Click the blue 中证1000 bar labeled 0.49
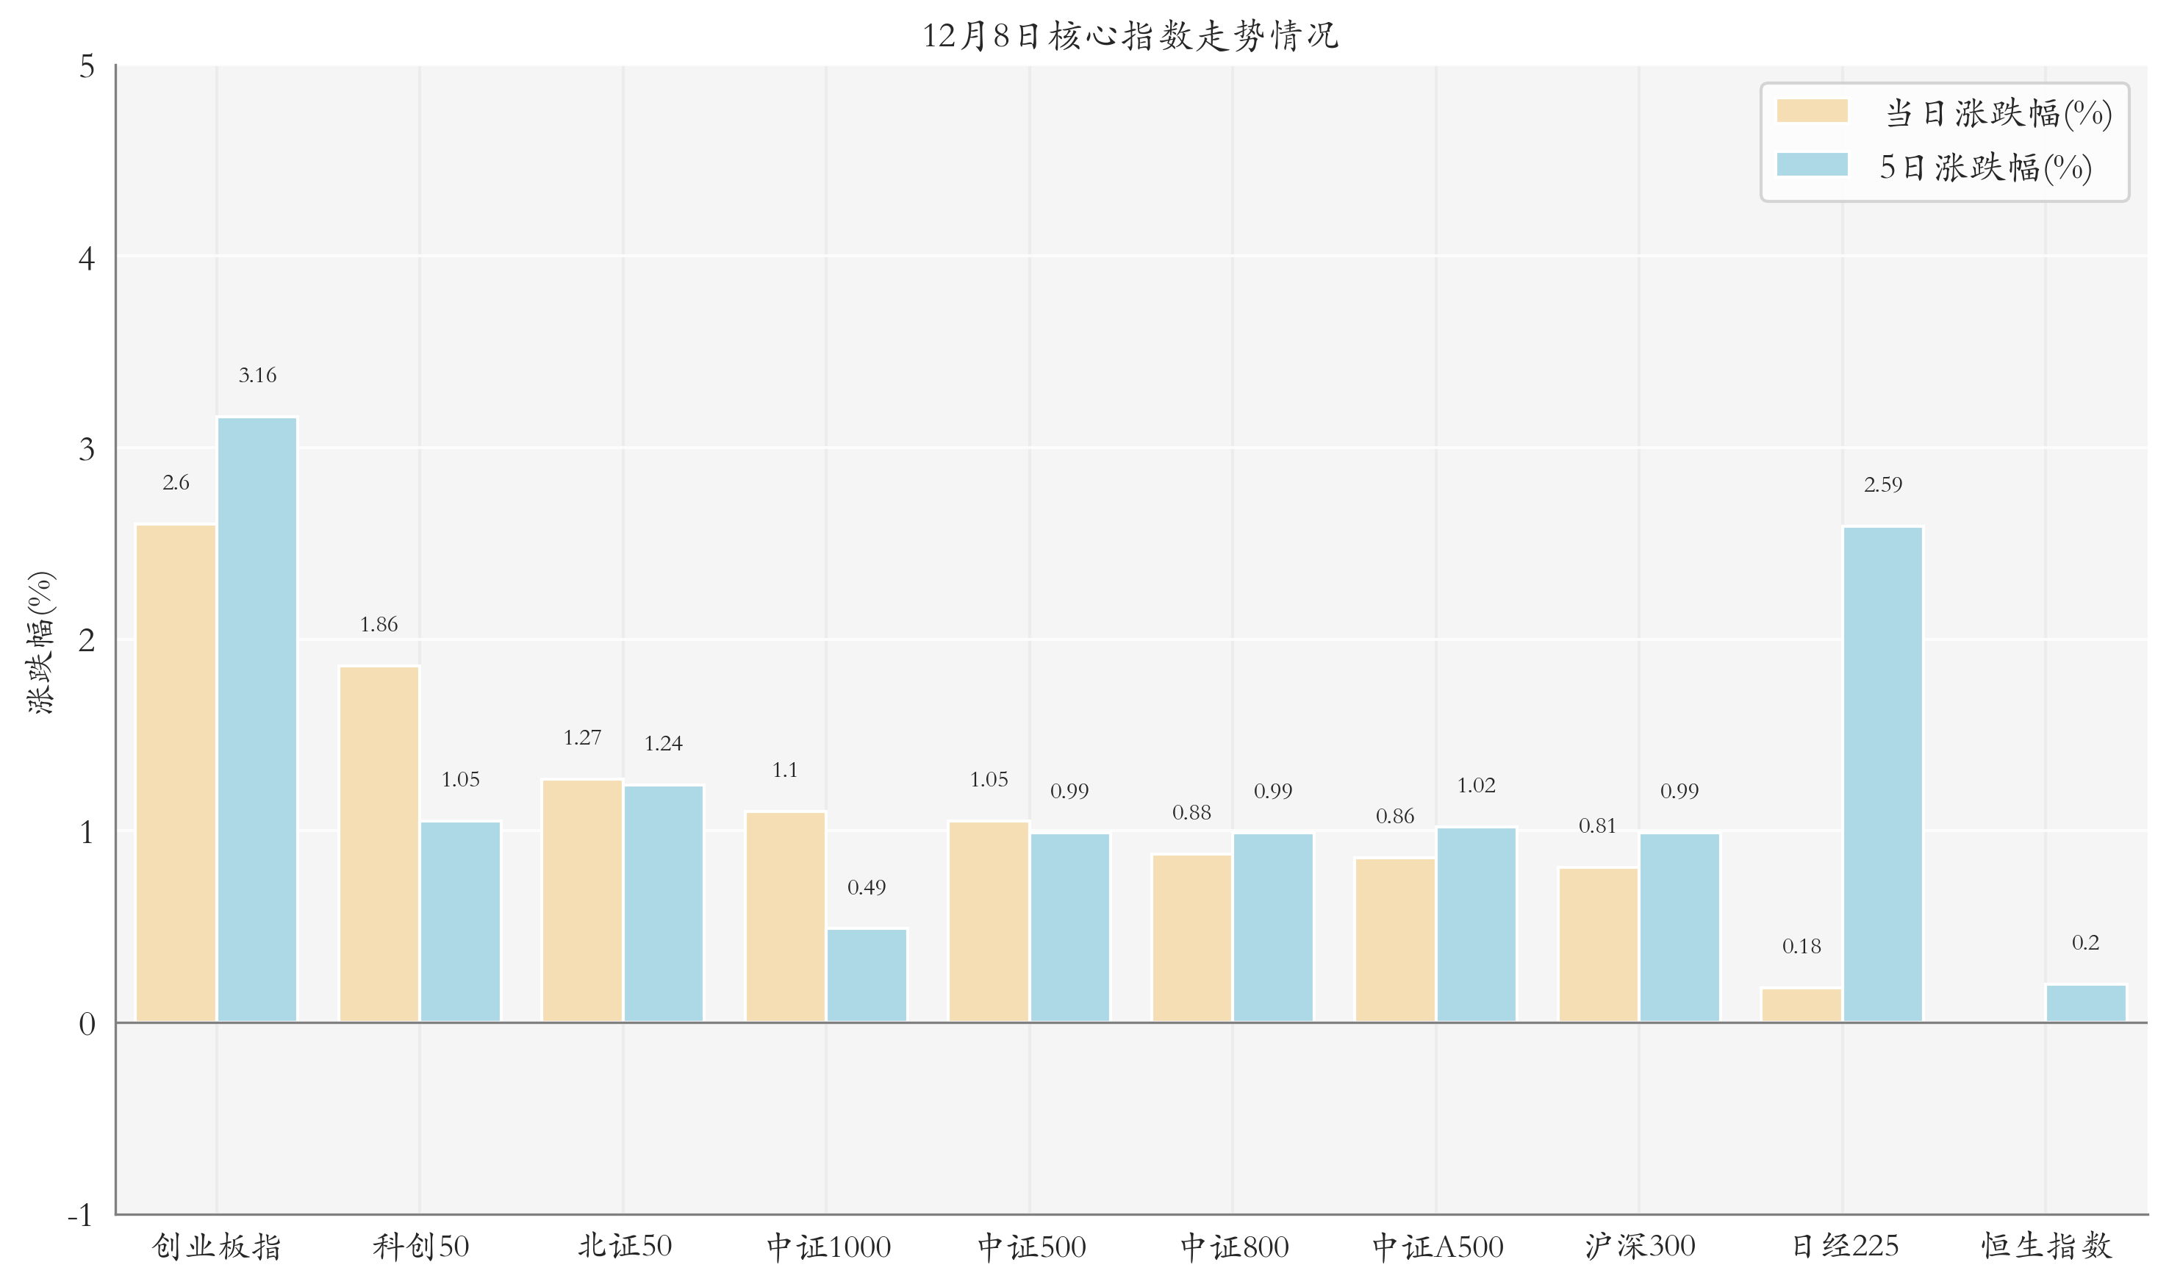2169x1287 pixels. pos(867,975)
